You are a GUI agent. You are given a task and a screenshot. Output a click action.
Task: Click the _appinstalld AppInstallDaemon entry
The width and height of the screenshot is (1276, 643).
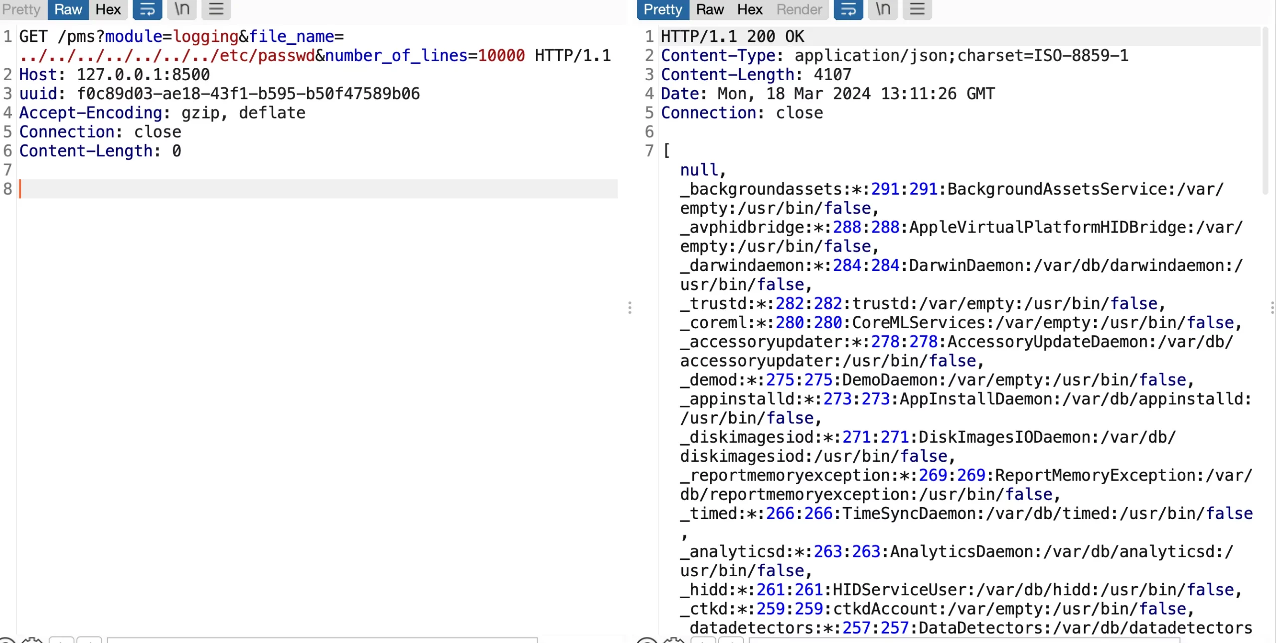(x=966, y=408)
